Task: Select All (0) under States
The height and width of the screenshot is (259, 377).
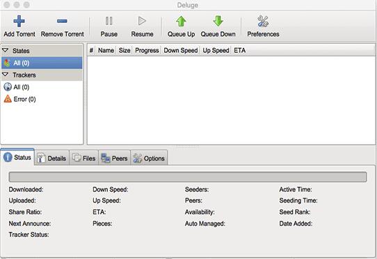Action: click(x=42, y=63)
